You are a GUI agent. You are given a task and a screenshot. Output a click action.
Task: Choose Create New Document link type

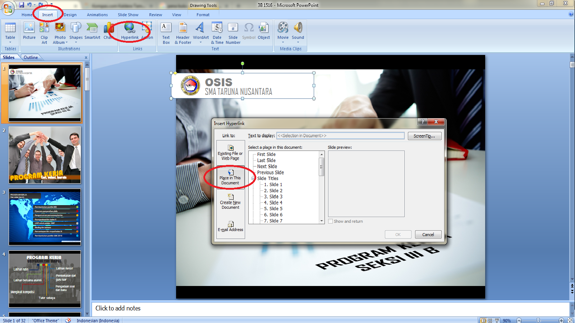click(230, 202)
